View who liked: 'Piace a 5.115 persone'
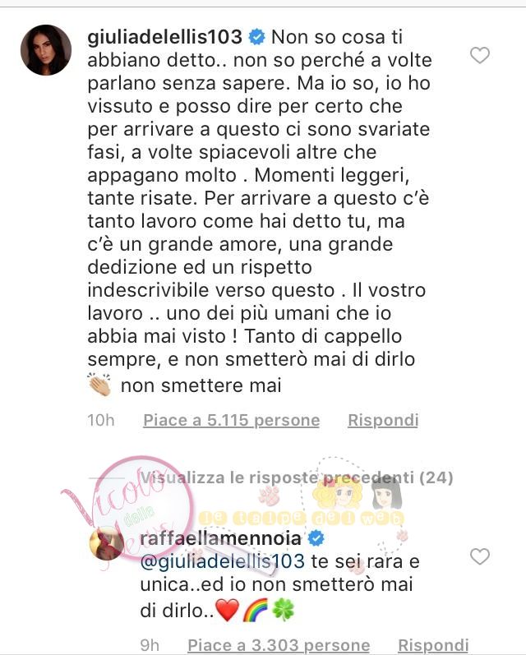 click(x=232, y=420)
